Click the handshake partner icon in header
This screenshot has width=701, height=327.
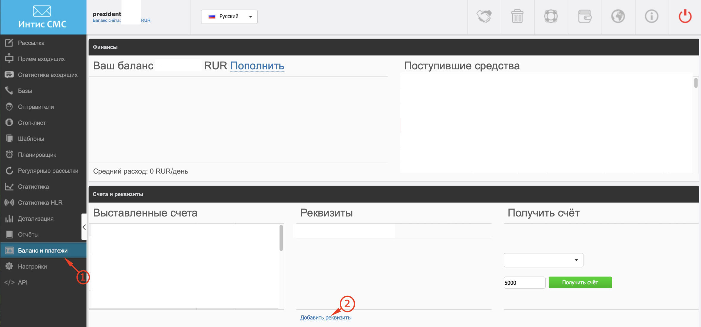click(x=484, y=16)
